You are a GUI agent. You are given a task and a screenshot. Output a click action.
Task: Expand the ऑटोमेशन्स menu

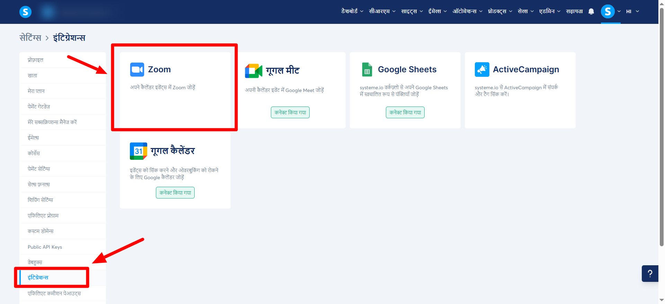(468, 11)
